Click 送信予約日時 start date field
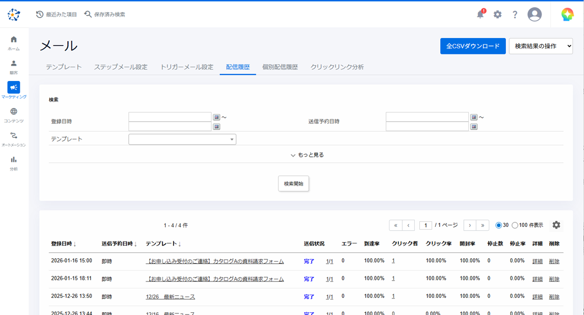The image size is (584, 315). tap(427, 117)
